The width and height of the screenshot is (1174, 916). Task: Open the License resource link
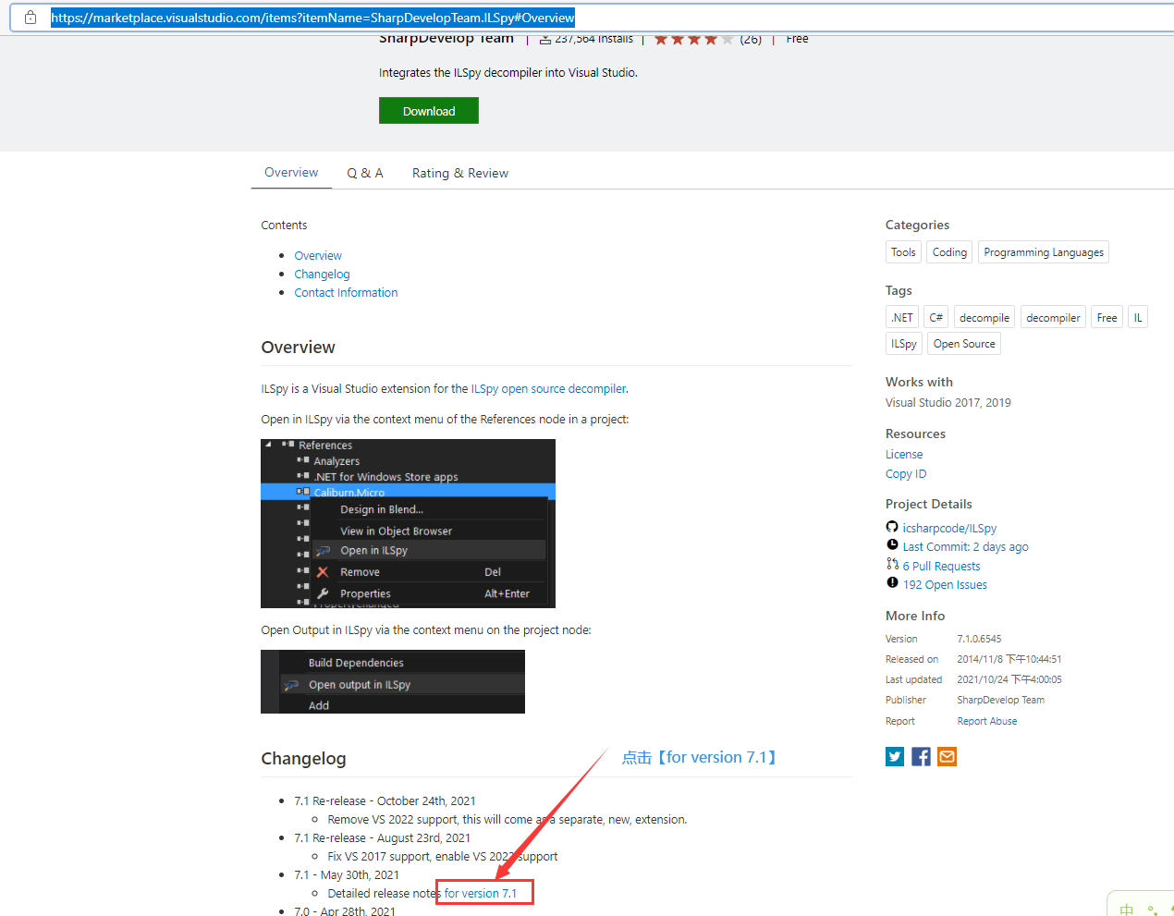pyautogui.click(x=904, y=455)
